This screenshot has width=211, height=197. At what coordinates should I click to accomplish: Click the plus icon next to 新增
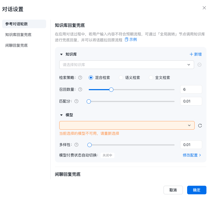pos(191,54)
